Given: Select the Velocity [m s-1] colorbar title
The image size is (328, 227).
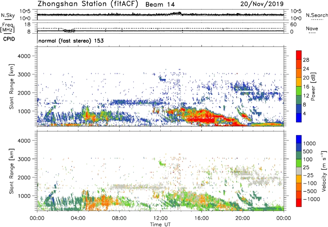Looking at the screenshot, I should coord(324,171).
